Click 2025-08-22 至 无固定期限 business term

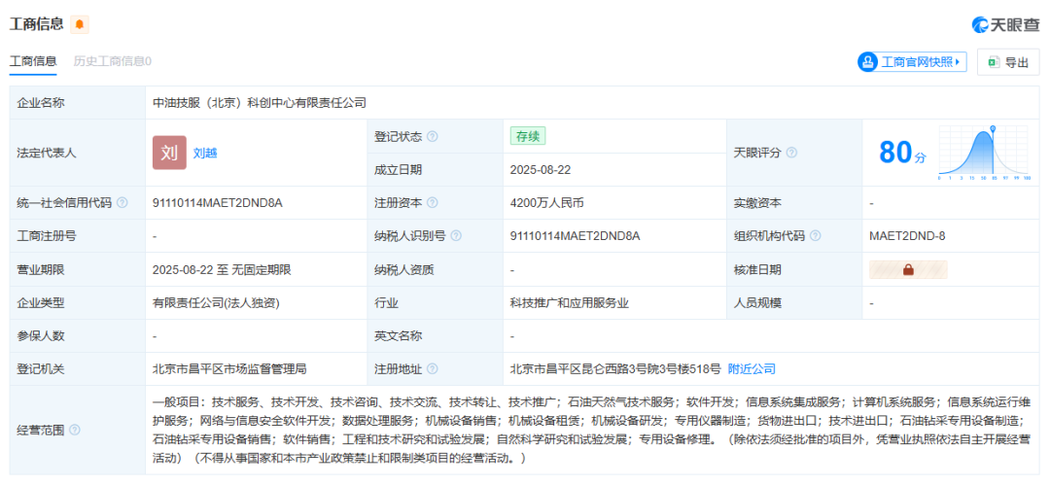[222, 269]
